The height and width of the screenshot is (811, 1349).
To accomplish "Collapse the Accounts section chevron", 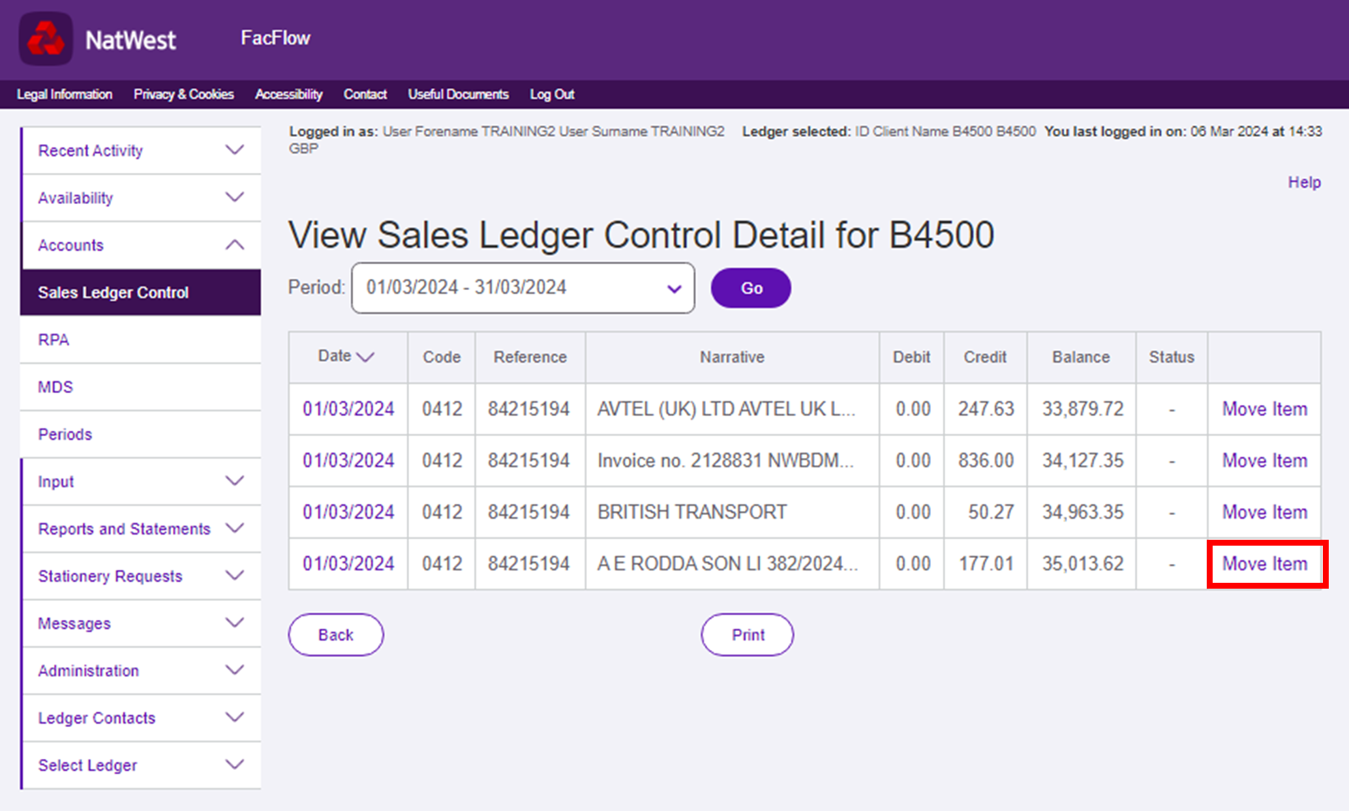I will coord(234,245).
